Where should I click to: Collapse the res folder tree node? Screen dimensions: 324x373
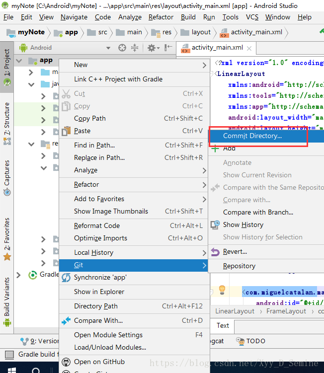click(31, 144)
